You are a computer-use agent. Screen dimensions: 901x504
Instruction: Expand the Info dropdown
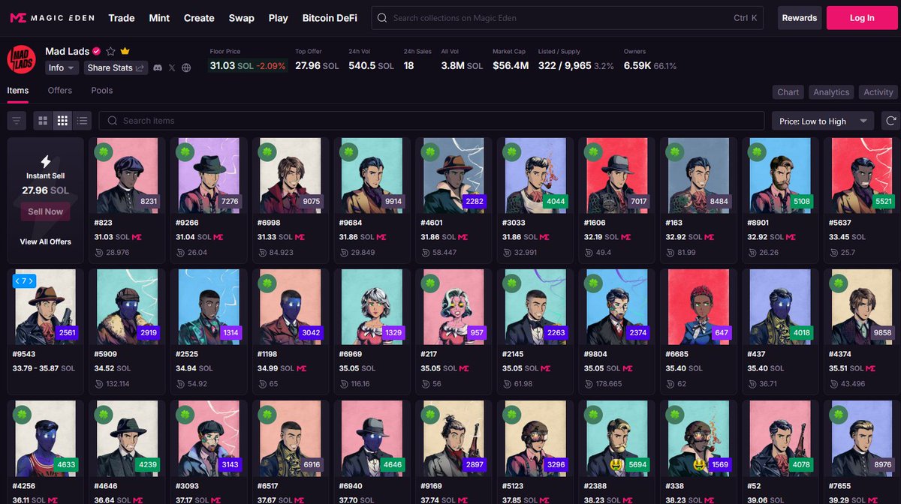point(62,67)
